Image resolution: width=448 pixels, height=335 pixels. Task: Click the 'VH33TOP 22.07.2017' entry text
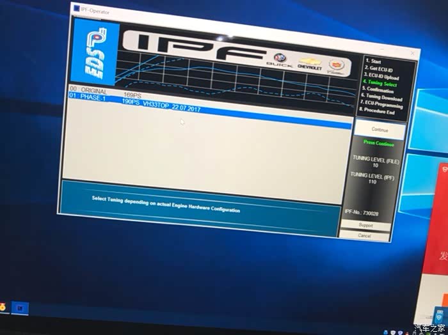coord(172,106)
